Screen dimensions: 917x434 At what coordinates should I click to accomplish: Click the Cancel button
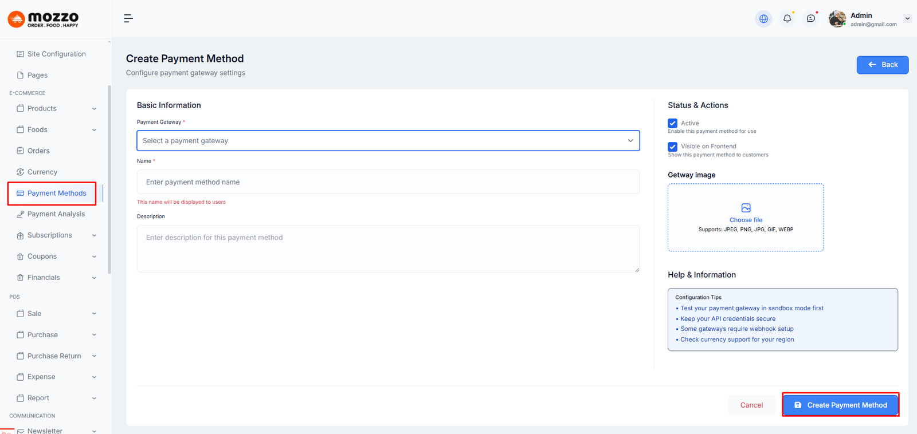point(751,405)
